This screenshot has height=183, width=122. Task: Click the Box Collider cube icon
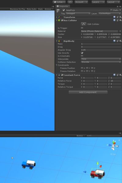59,20
